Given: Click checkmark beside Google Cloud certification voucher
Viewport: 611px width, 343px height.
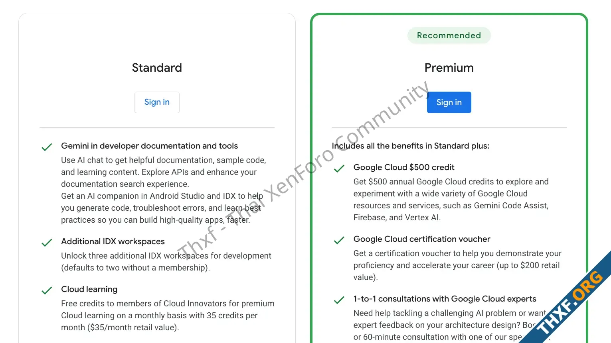Looking at the screenshot, I should pos(339,240).
